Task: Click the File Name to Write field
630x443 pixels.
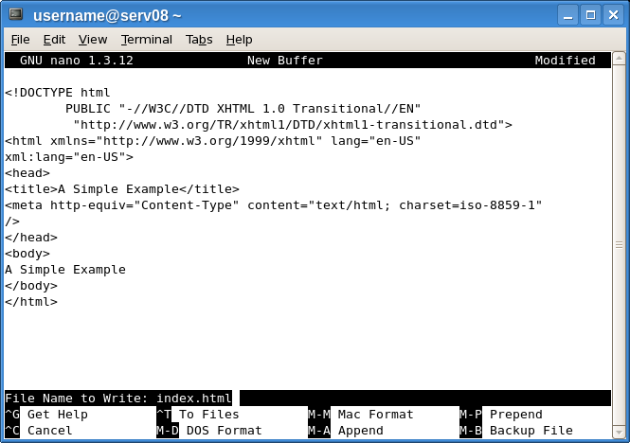Action: 308,398
